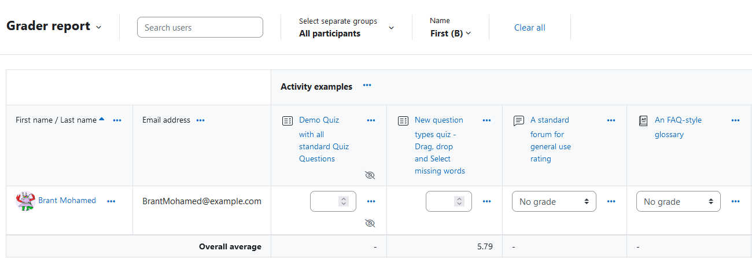Click the Demo Quiz grade stepper arrows
Screen dimensions: 752x258
tap(344, 201)
